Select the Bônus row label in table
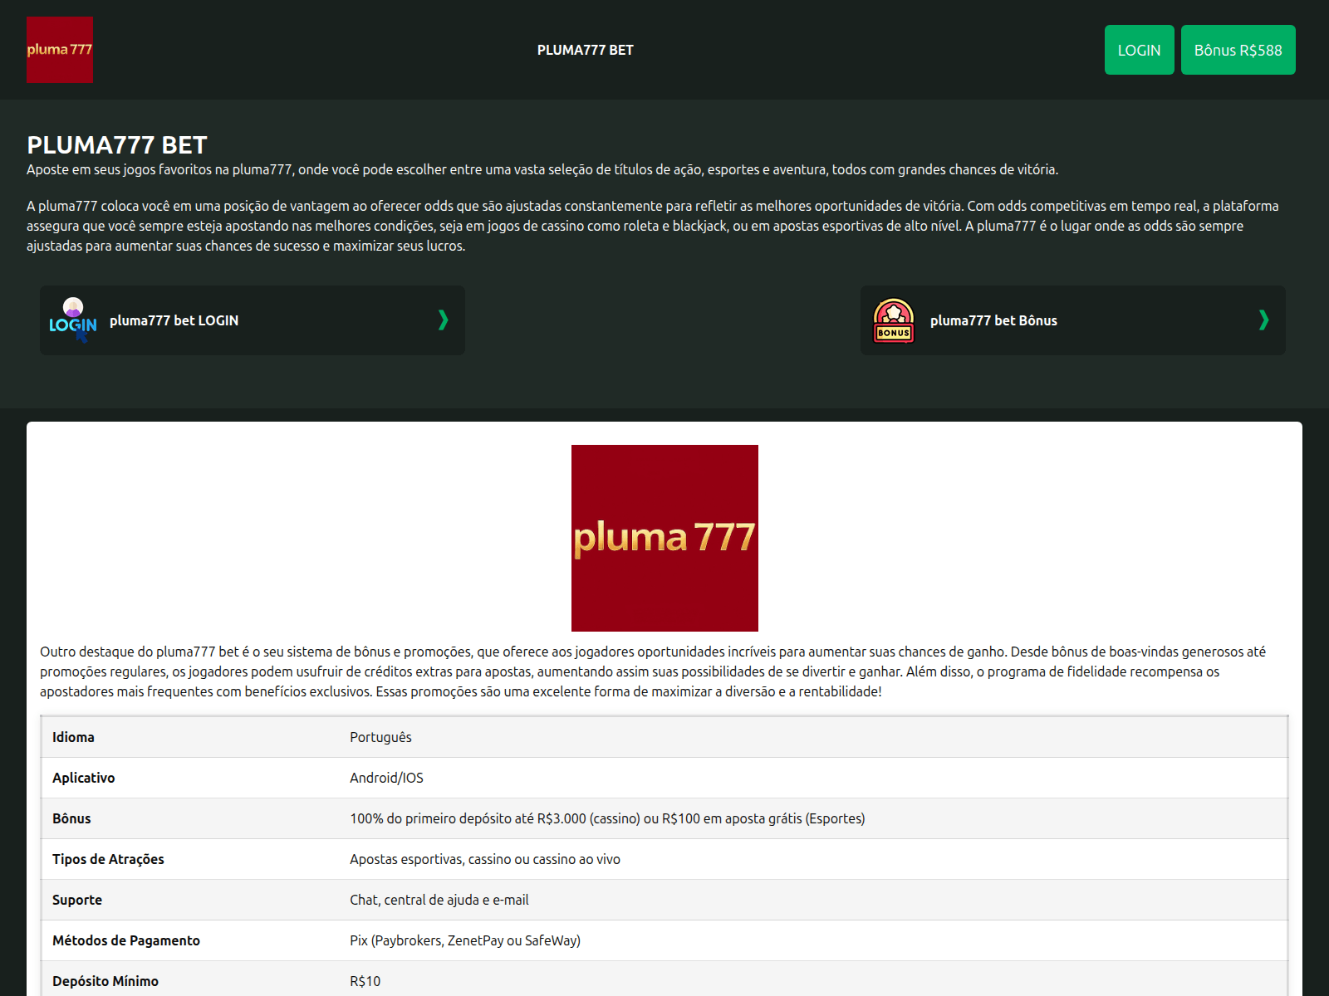The height and width of the screenshot is (996, 1329). (x=71, y=818)
